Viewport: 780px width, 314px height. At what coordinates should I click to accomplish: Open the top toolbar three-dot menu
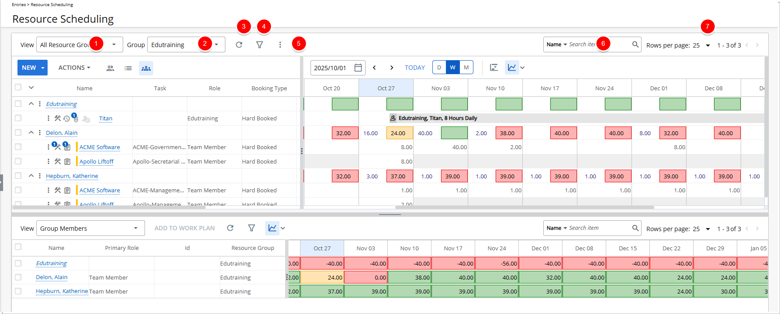coord(280,44)
